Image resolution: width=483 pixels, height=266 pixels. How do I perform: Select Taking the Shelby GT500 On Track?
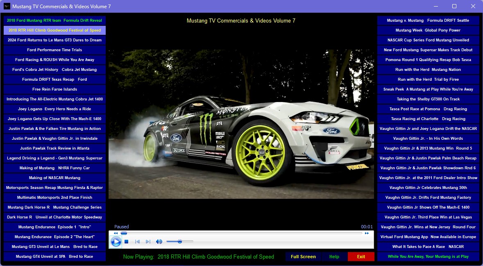tap(428, 99)
